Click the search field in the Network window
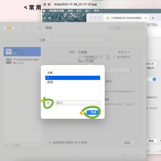161x161 pixels. tap(126, 28)
